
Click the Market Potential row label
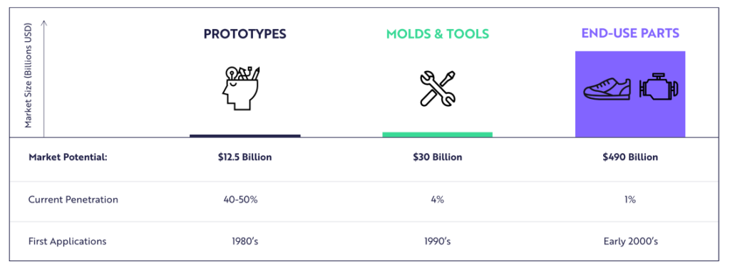[68, 157]
